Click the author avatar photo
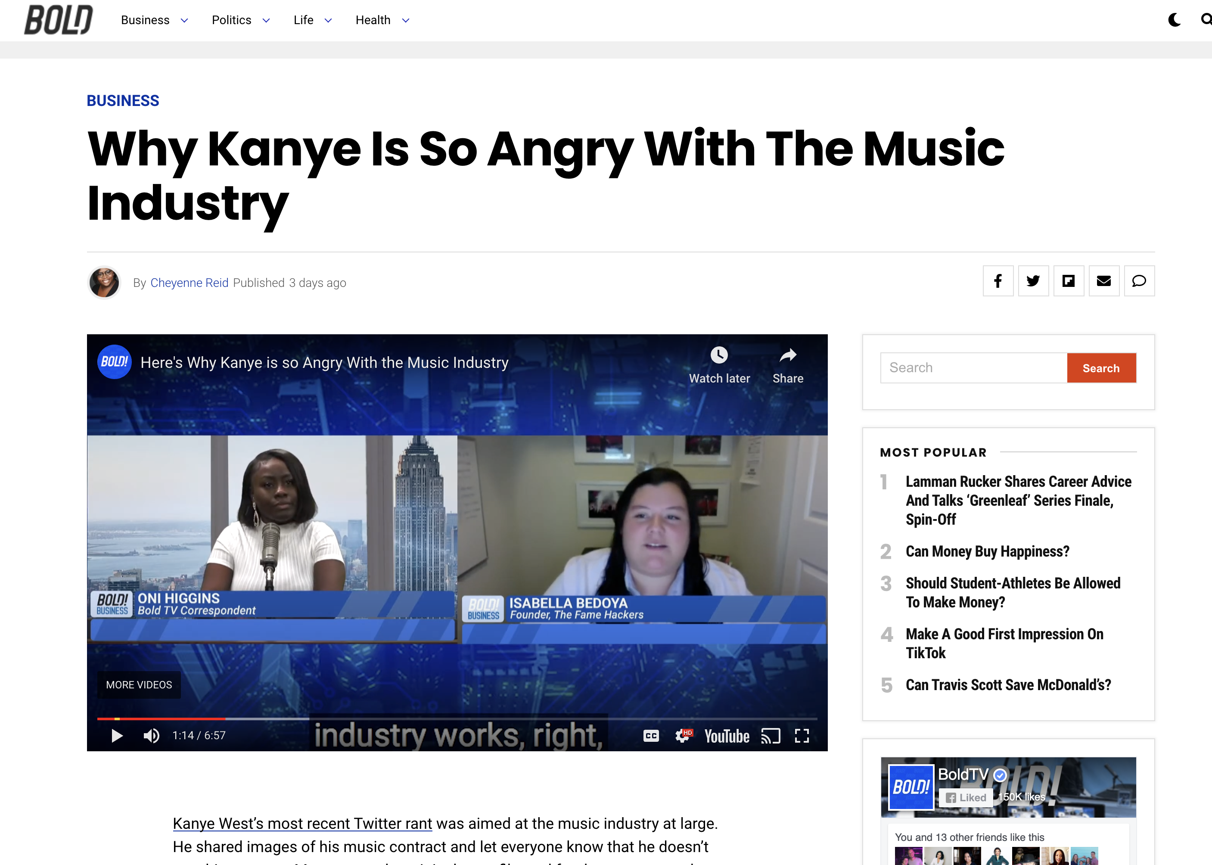Viewport: 1212px width, 865px height. point(104,282)
